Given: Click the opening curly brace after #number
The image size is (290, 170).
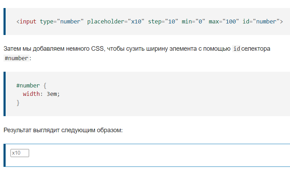Looking at the screenshot, I should tap(45, 86).
